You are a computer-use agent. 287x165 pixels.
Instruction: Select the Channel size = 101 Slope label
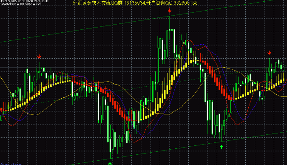[x=21, y=4]
